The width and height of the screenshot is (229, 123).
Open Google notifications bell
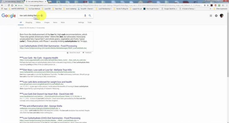click(x=216, y=16)
